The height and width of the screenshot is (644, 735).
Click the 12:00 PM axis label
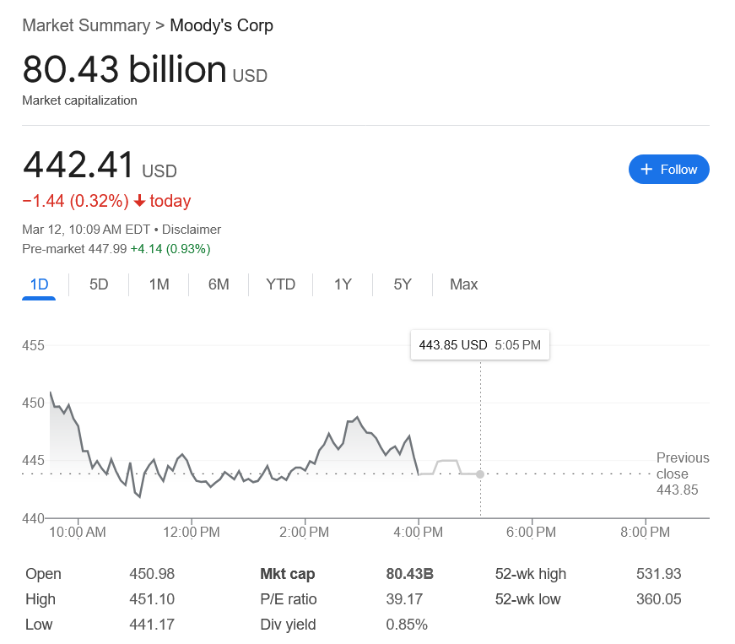pyautogui.click(x=192, y=532)
